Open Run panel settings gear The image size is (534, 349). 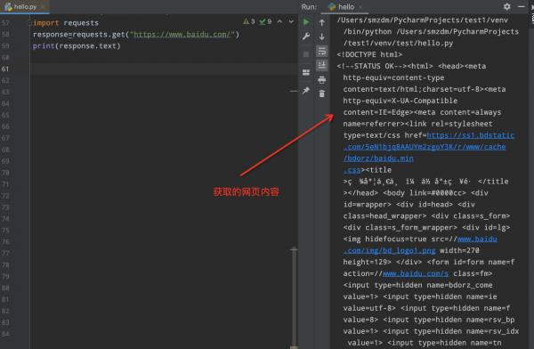coord(506,6)
